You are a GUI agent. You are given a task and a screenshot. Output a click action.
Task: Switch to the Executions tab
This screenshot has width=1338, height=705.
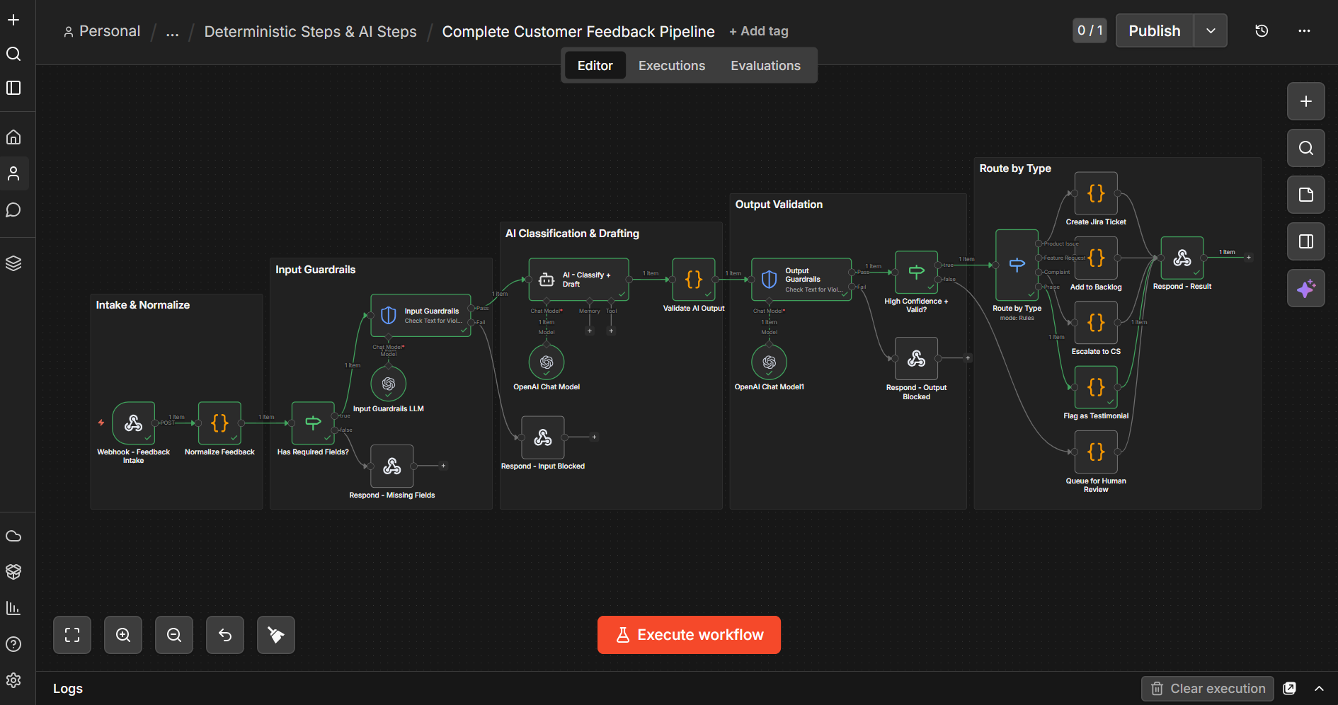[x=671, y=66]
